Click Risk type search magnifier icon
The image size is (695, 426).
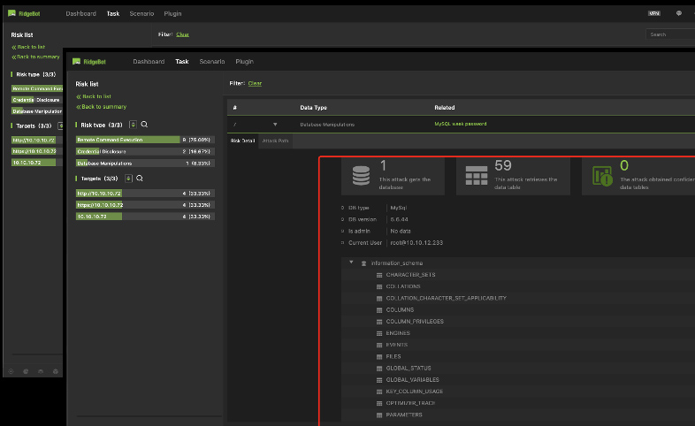tap(144, 125)
